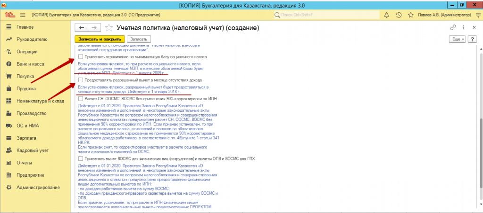
Task: Open the three-dot form options menu
Action: [x=464, y=27]
